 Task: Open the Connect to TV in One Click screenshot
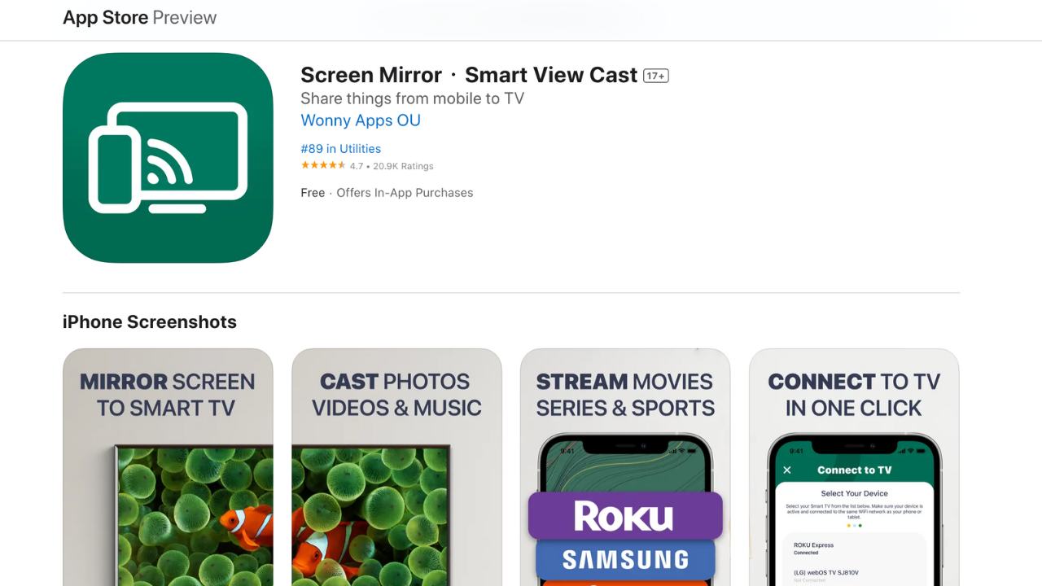(854, 467)
